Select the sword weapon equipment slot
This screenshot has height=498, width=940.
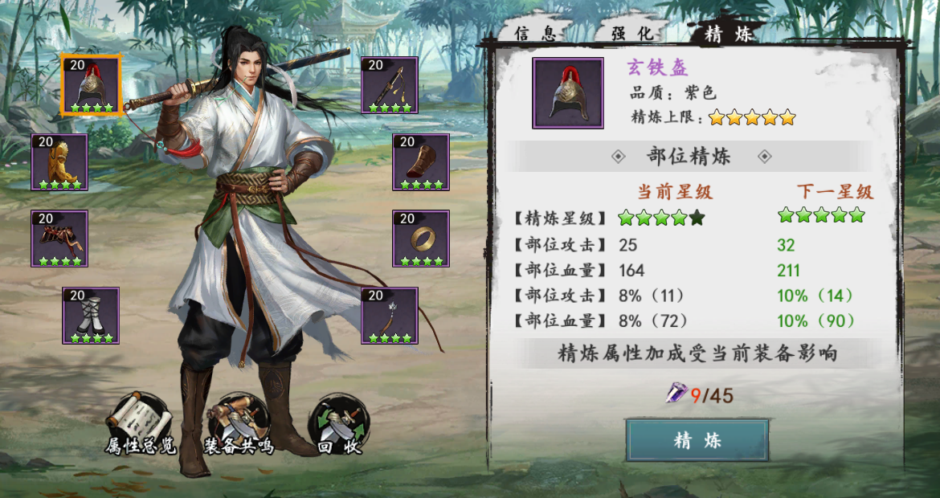tap(389, 85)
